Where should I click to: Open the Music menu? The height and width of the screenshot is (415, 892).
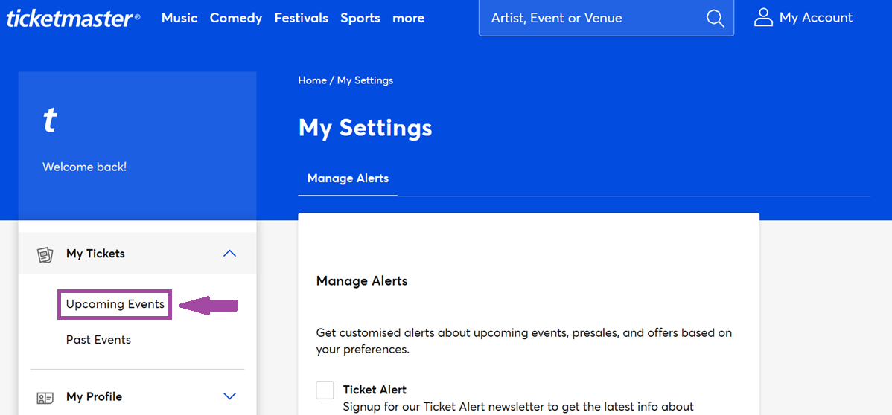179,18
